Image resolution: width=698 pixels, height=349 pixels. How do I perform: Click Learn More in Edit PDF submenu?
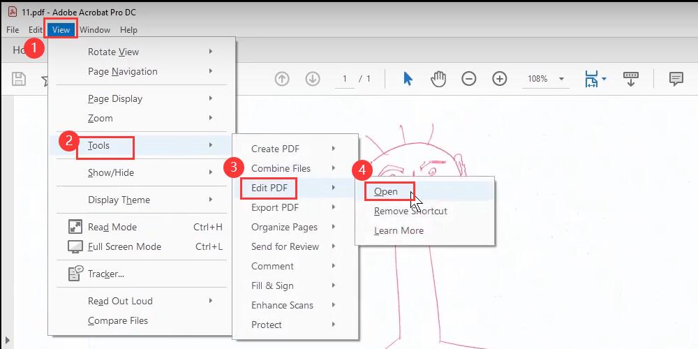pyautogui.click(x=399, y=230)
